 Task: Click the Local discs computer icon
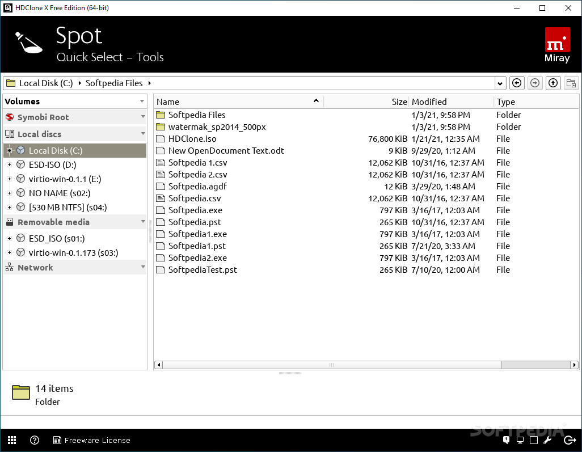(x=10, y=134)
